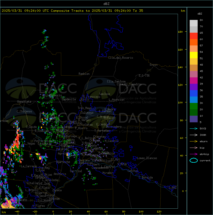Image resolution: width=213 pixels, height=215 pixels.
Task: Click the 'Potrerillos' map label
Action: tap(43, 141)
